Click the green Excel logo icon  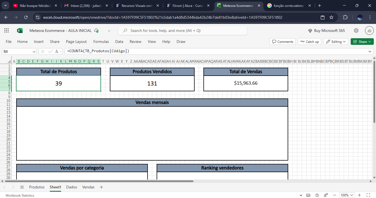[20, 31]
